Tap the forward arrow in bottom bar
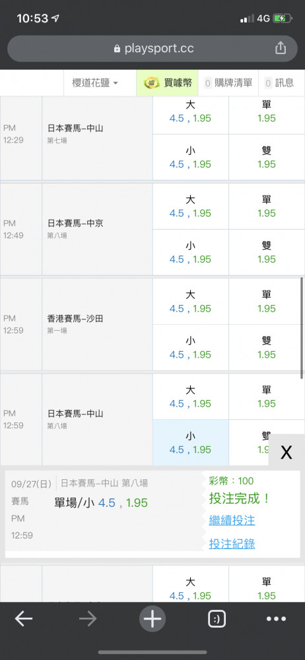Image resolution: width=305 pixels, height=660 pixels. tap(88, 619)
